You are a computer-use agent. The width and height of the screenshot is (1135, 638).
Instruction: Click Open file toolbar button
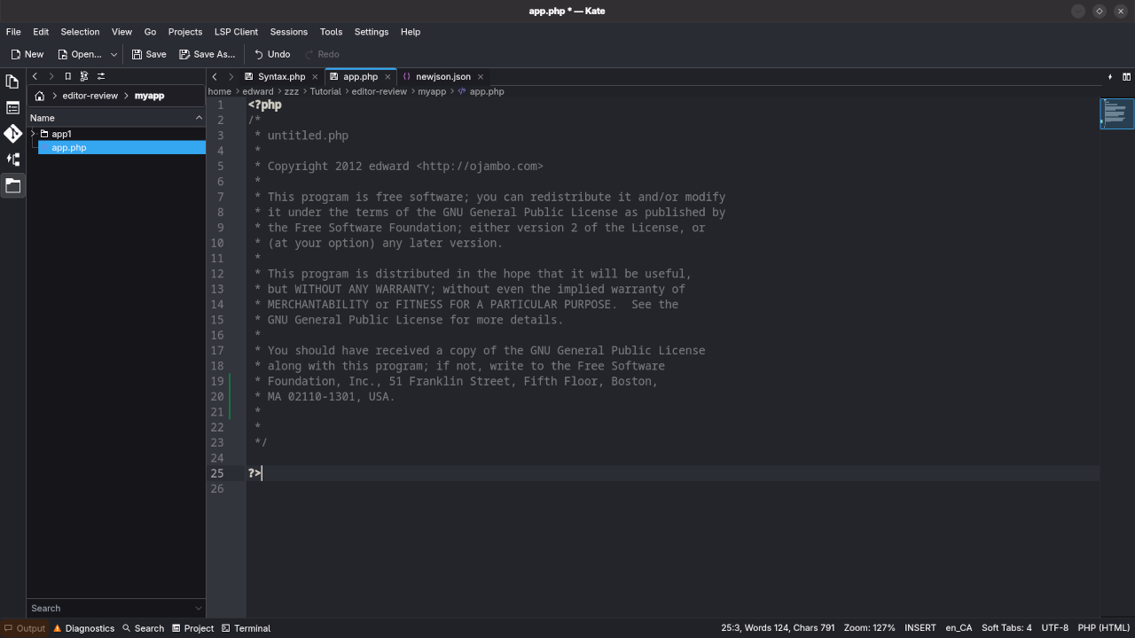[x=80, y=54]
